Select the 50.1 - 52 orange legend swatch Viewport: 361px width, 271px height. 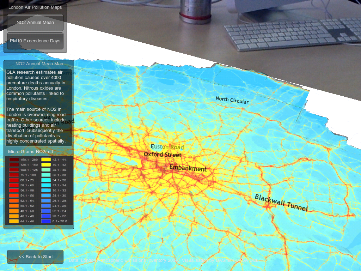(14, 206)
